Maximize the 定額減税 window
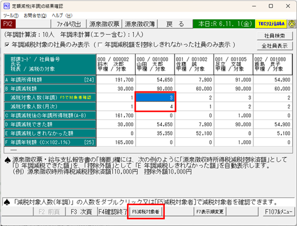Screen dimensions: 297x226 click(271, 6)
